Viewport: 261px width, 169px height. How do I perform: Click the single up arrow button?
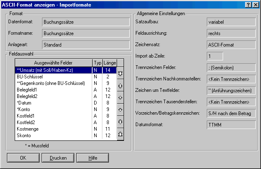click(120, 98)
